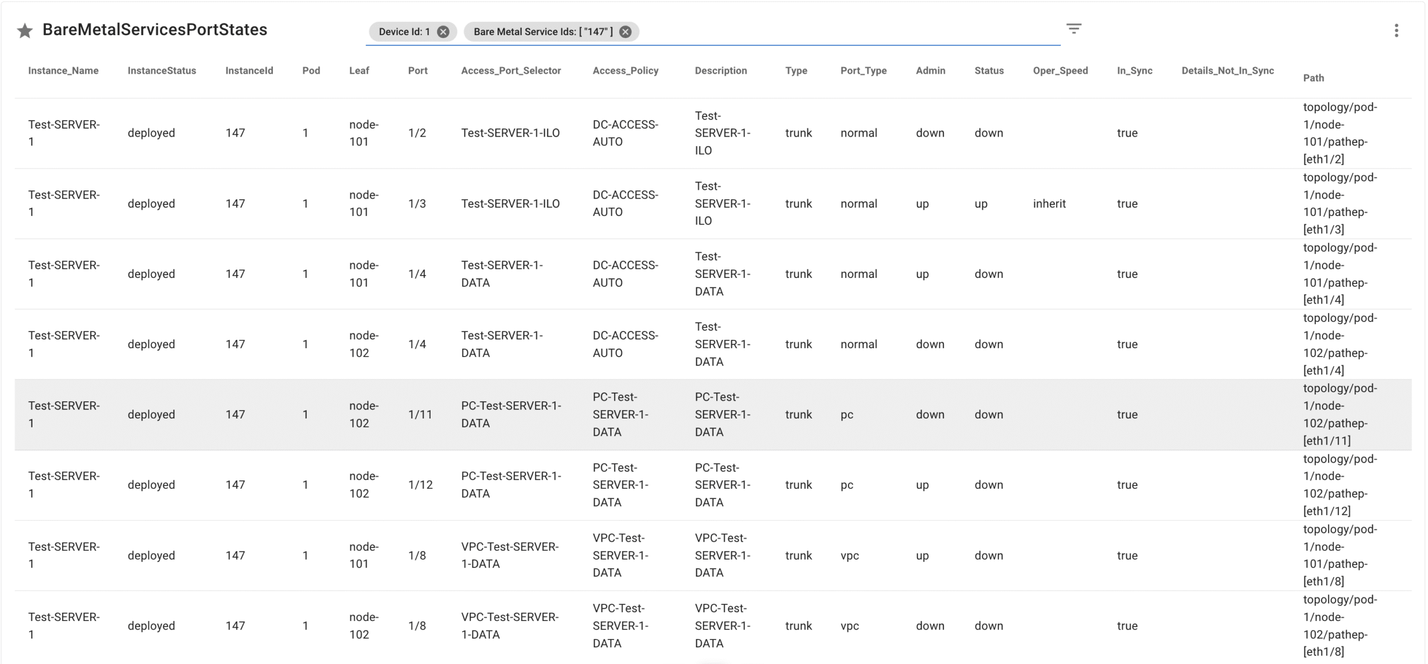This screenshot has height=664, width=1428.
Task: Select the row with port 1/12
Action: pyautogui.click(x=420, y=485)
